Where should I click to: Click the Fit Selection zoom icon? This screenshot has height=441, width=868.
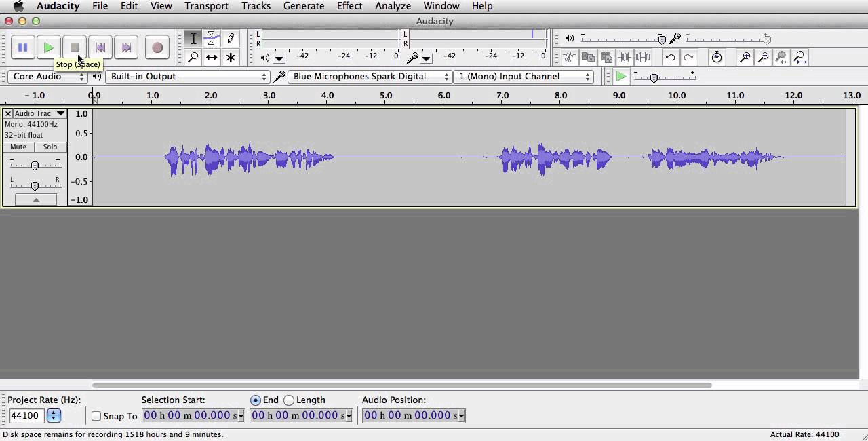[781, 58]
